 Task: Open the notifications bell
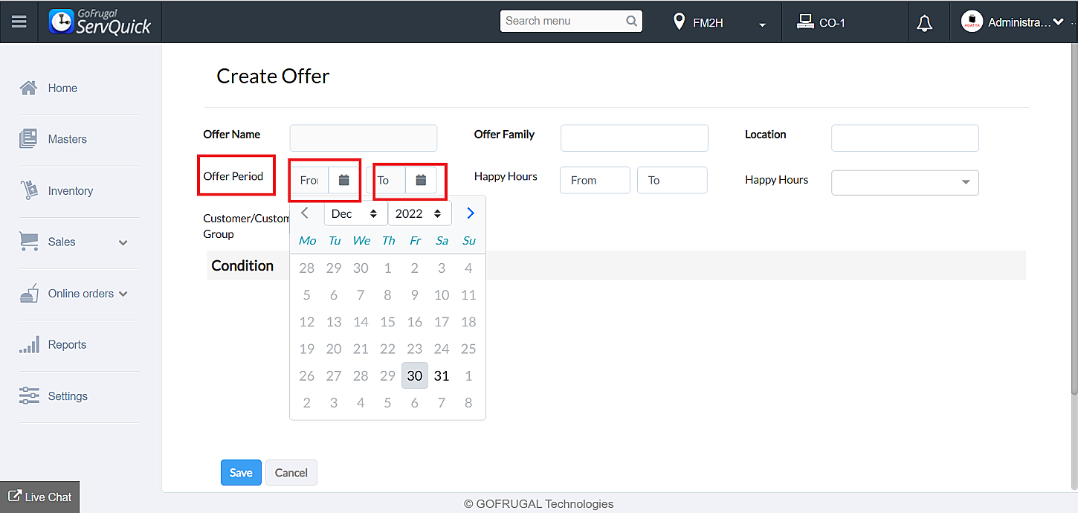pyautogui.click(x=924, y=23)
